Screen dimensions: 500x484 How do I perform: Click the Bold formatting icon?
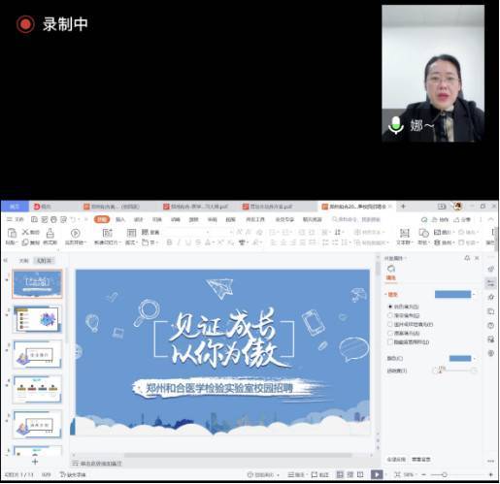(x=169, y=242)
